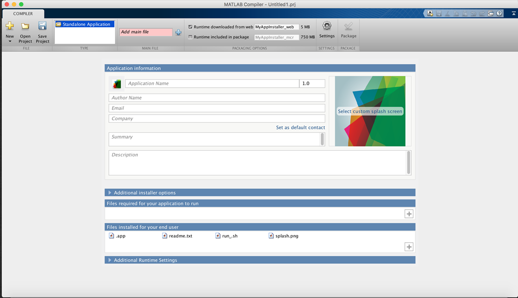Click the Email field

pyautogui.click(x=217, y=108)
